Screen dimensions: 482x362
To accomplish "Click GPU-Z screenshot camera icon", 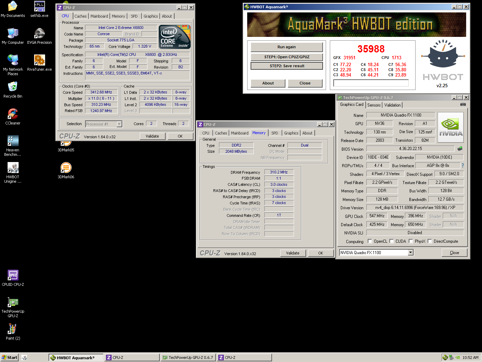I will tap(463, 104).
